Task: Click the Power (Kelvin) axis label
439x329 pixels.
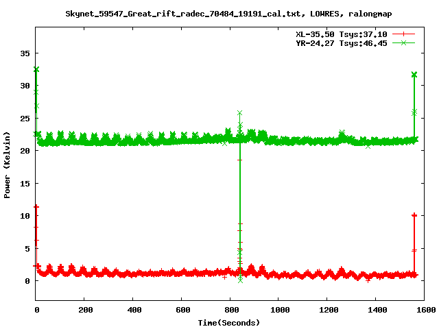Action: click(x=7, y=165)
